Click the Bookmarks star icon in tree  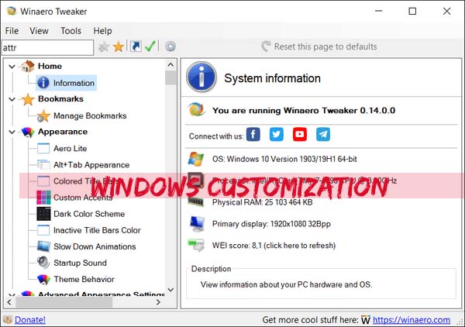point(28,99)
